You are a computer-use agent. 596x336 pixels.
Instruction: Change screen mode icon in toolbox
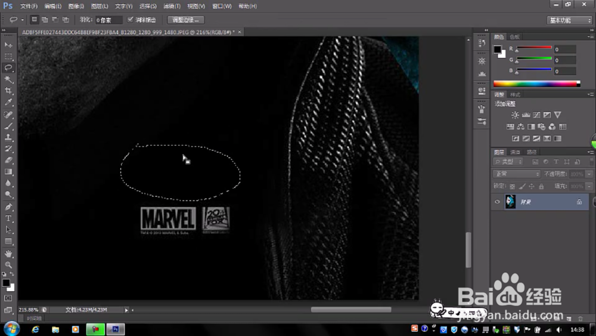tap(8, 310)
